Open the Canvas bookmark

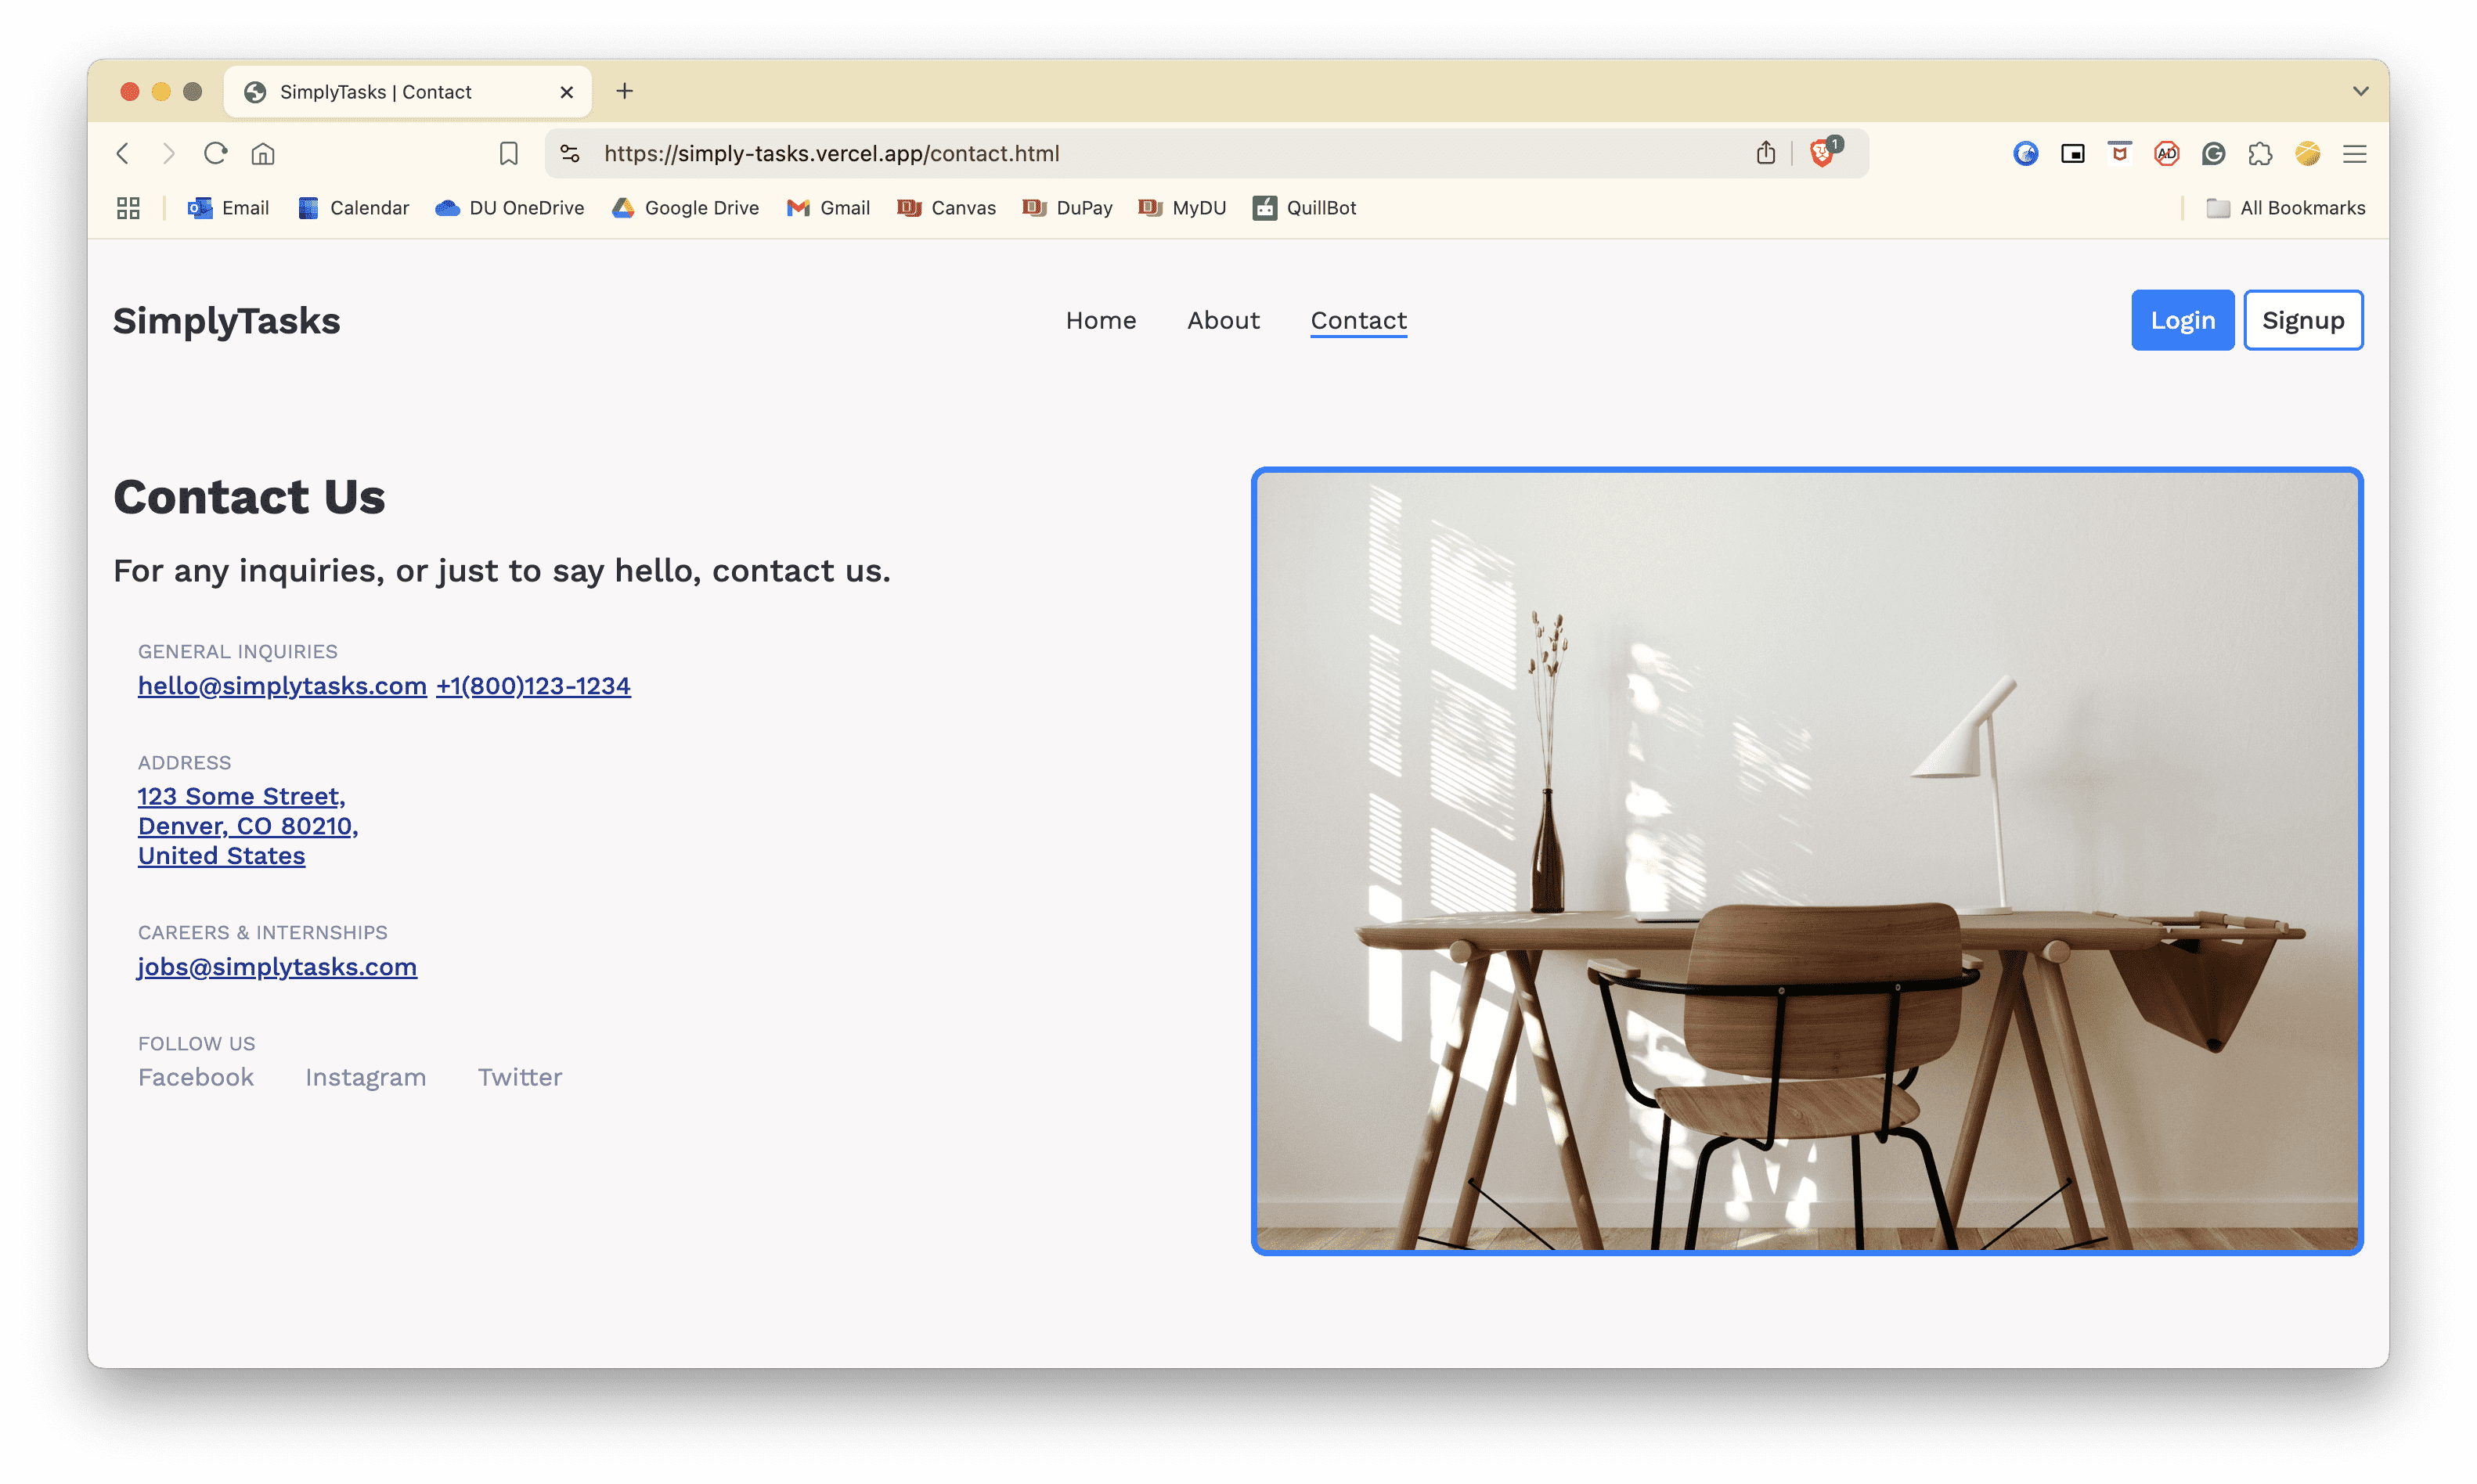(x=946, y=208)
